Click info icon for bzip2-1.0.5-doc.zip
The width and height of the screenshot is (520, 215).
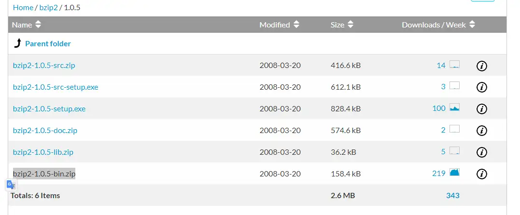481,130
